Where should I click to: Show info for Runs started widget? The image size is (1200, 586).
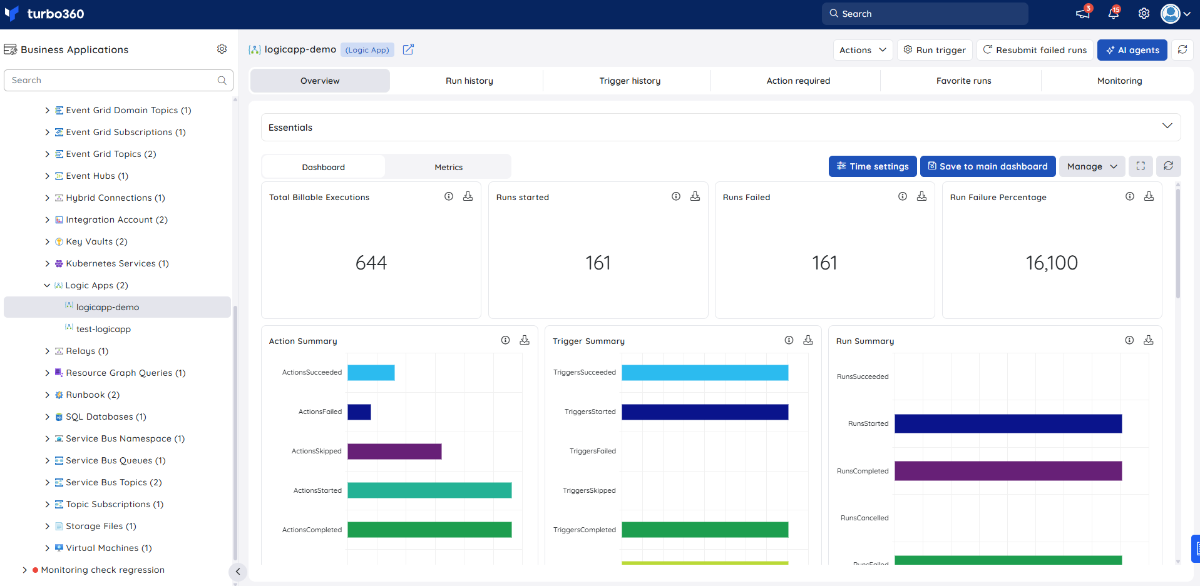pyautogui.click(x=676, y=196)
